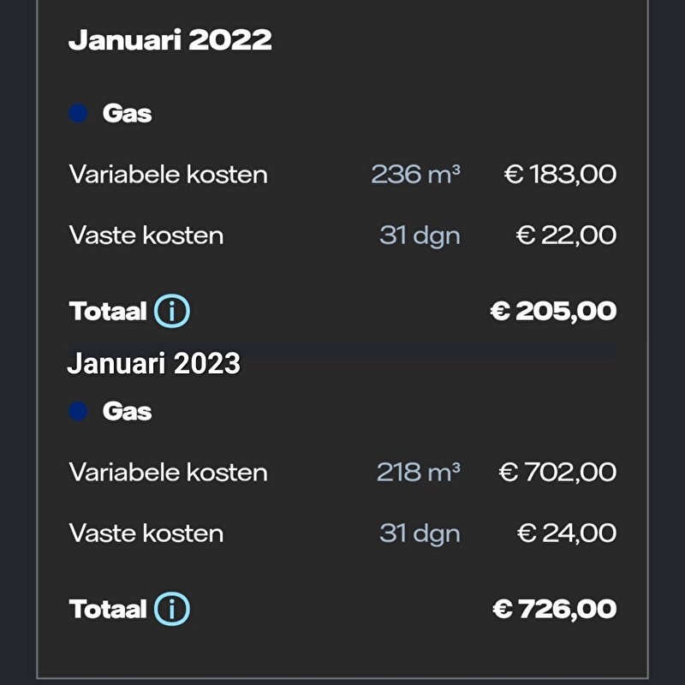Click blue Gas dot under Januari 2023

78,411
